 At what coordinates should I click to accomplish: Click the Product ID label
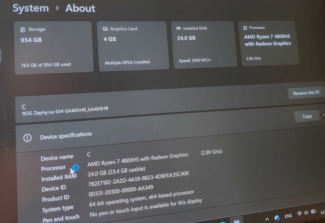pos(56,199)
